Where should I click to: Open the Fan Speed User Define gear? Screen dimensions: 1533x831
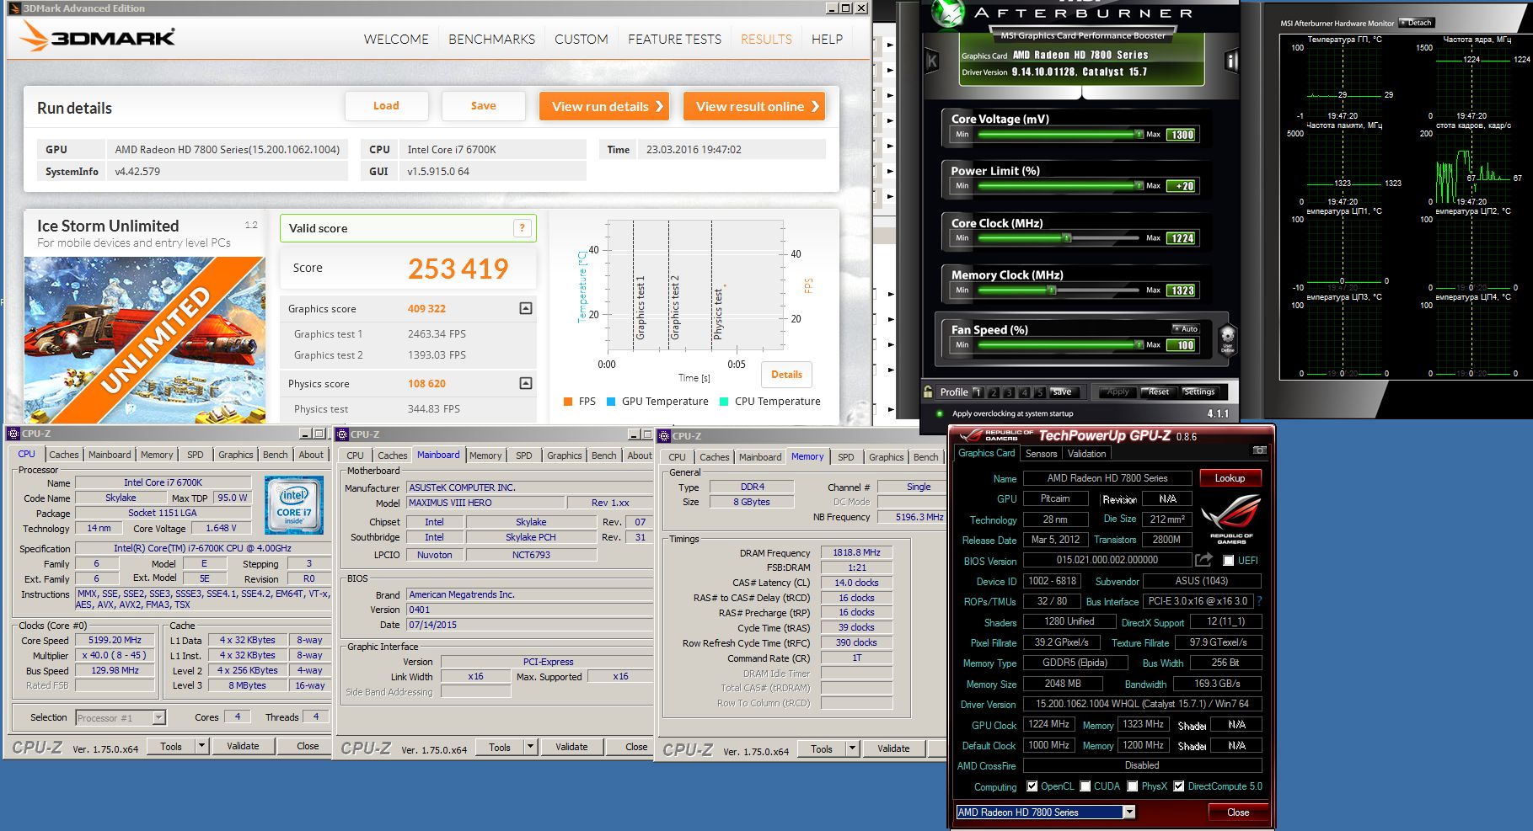1227,339
